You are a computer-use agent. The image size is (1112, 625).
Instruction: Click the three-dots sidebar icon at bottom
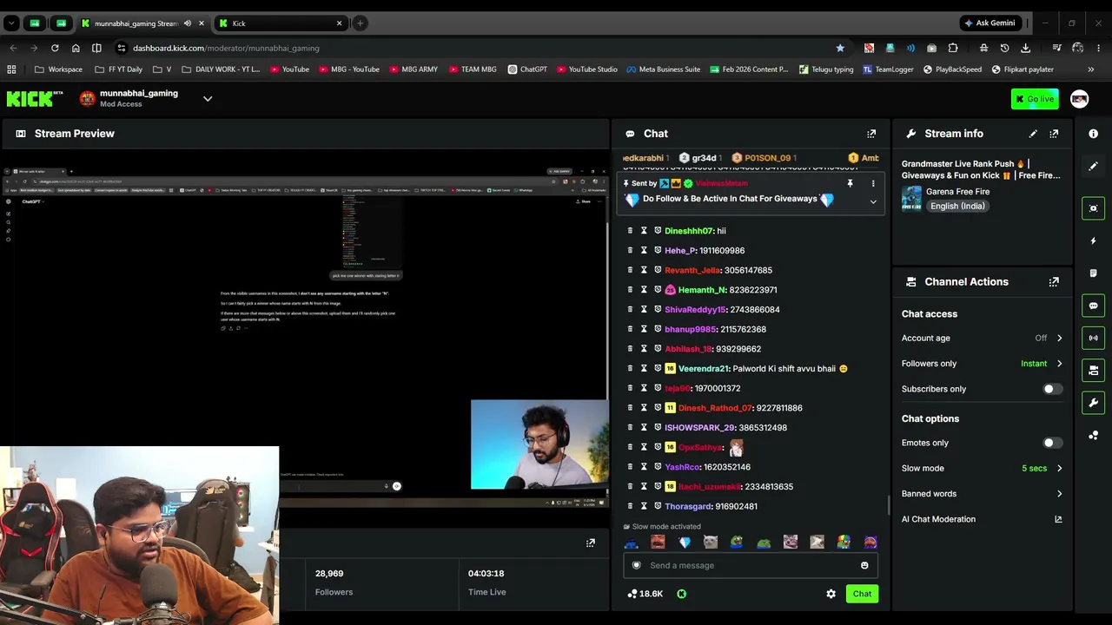click(x=1094, y=436)
